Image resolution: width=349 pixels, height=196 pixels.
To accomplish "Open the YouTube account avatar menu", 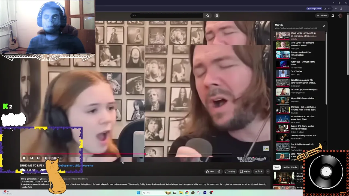I will [340, 16].
